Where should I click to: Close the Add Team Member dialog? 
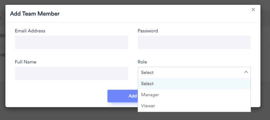[253, 10]
